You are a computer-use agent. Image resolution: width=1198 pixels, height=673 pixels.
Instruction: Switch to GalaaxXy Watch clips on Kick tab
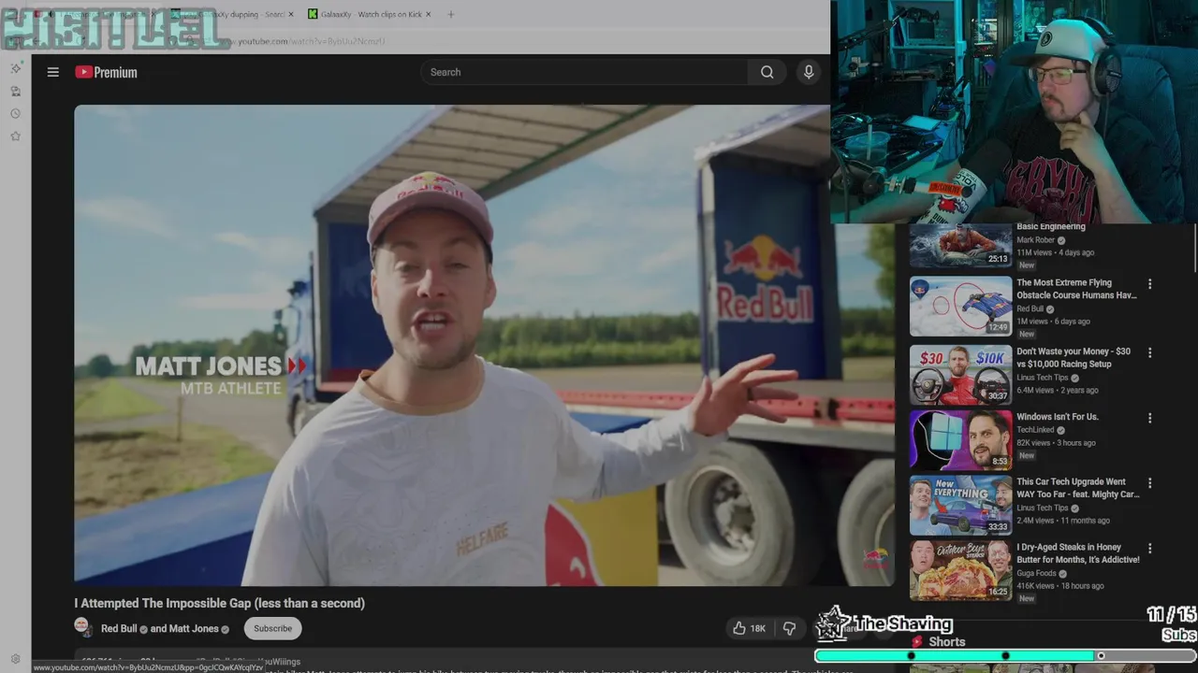click(x=371, y=14)
